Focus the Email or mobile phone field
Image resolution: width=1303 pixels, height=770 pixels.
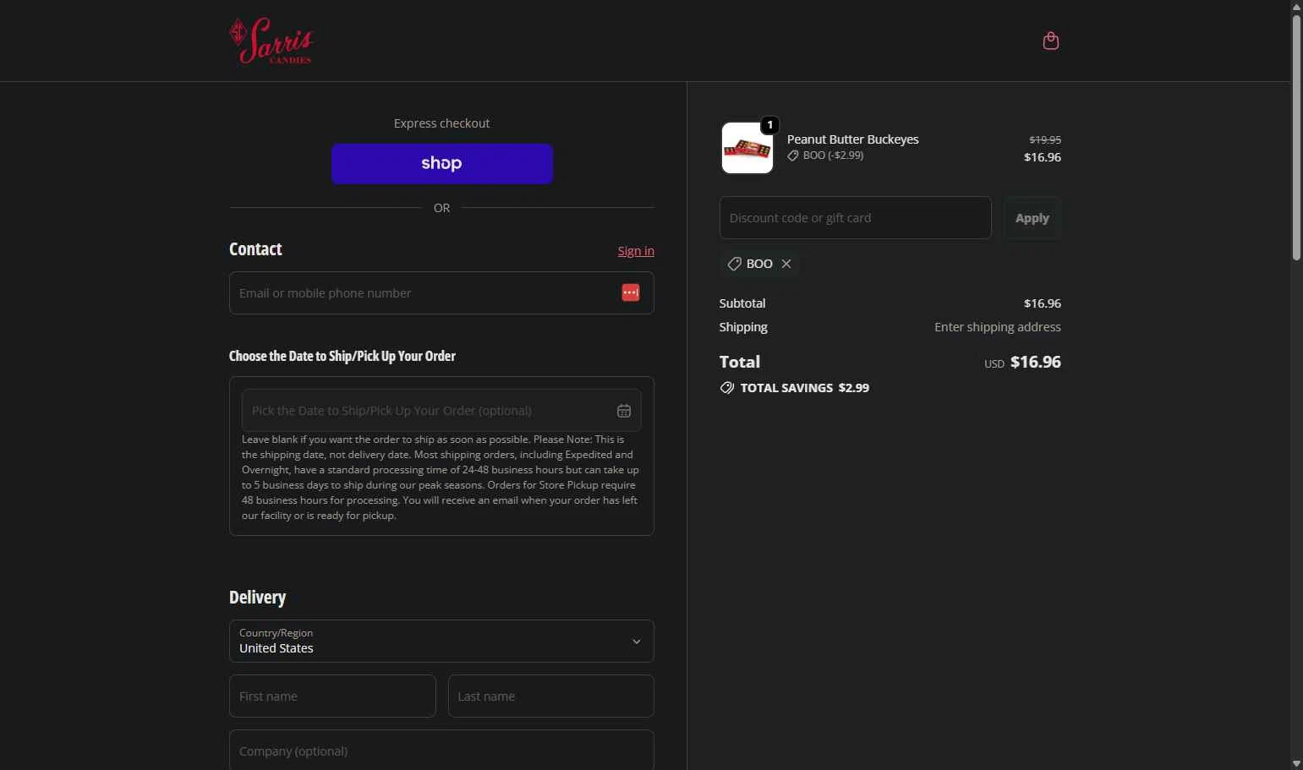coord(441,292)
